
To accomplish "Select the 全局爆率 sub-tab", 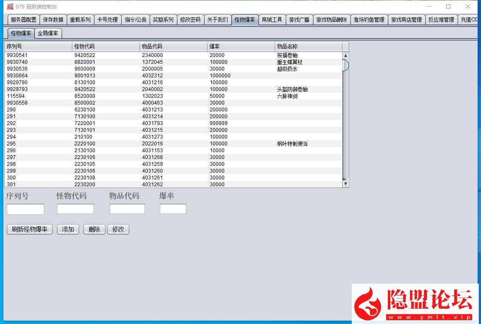I will tap(48, 33).
